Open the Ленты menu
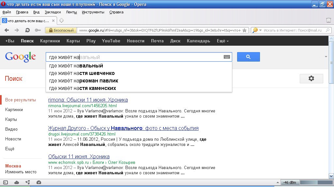 71,12
